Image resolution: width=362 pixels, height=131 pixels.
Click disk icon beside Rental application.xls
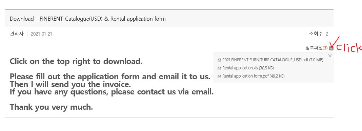(x=219, y=68)
